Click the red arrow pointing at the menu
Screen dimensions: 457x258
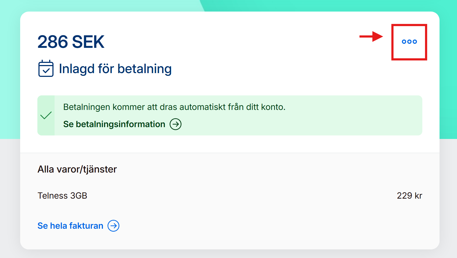371,37
